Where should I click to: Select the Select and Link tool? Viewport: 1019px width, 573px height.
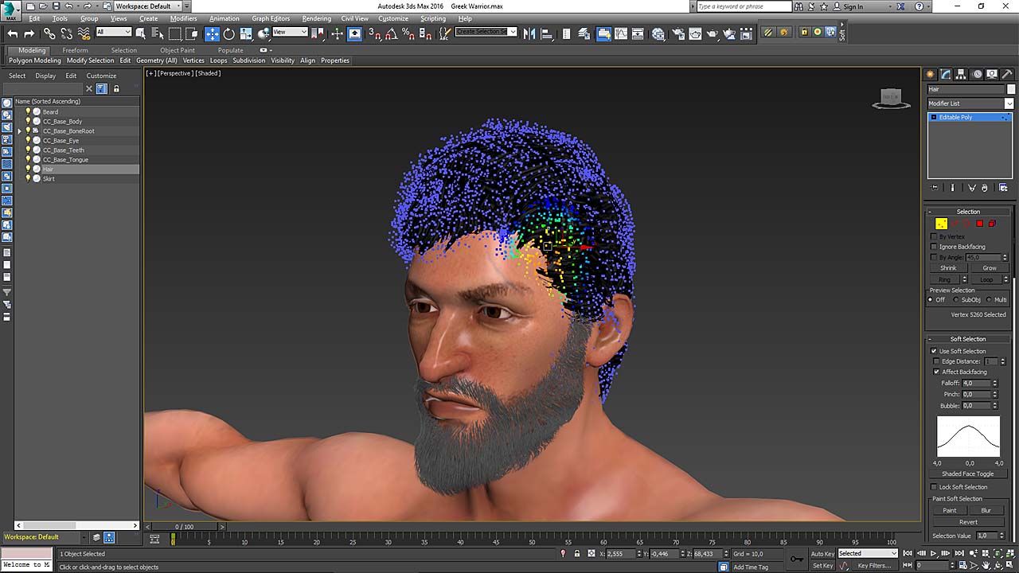click(x=49, y=33)
